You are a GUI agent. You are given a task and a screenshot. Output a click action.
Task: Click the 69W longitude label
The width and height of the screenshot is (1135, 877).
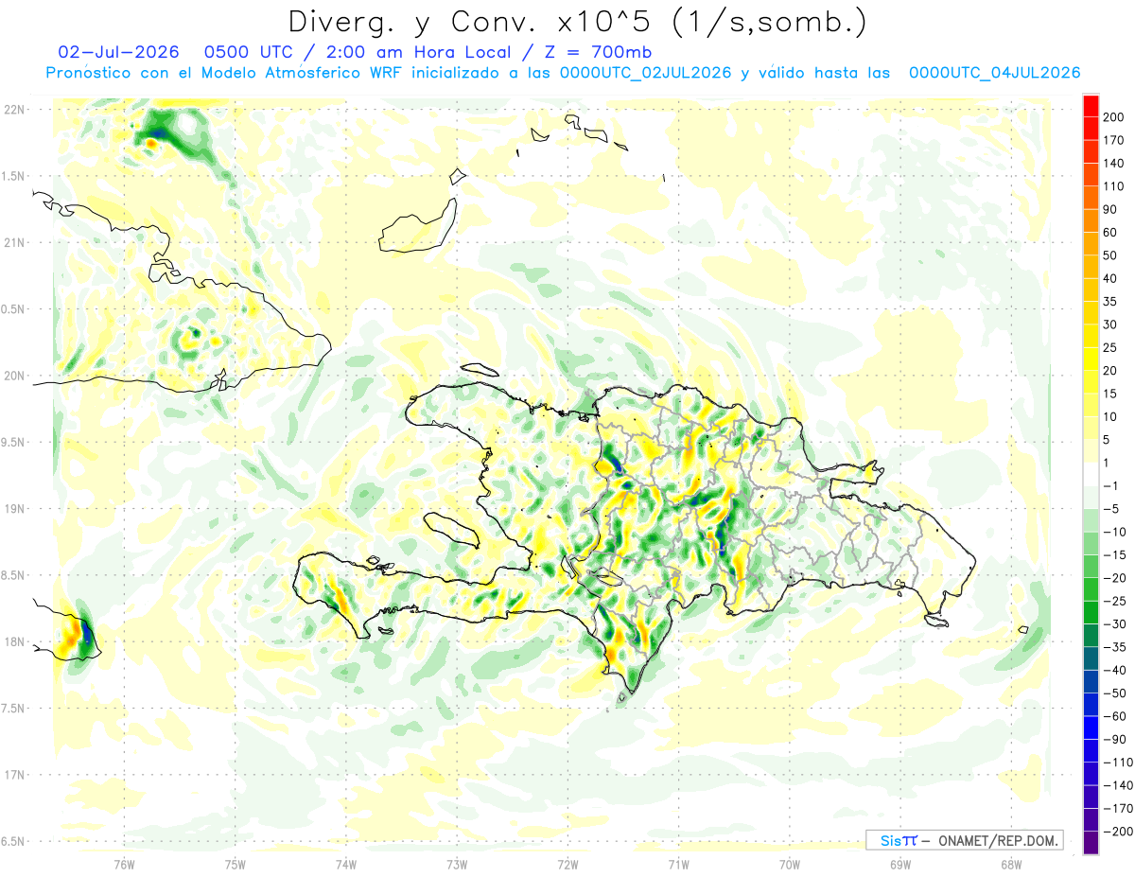click(900, 864)
